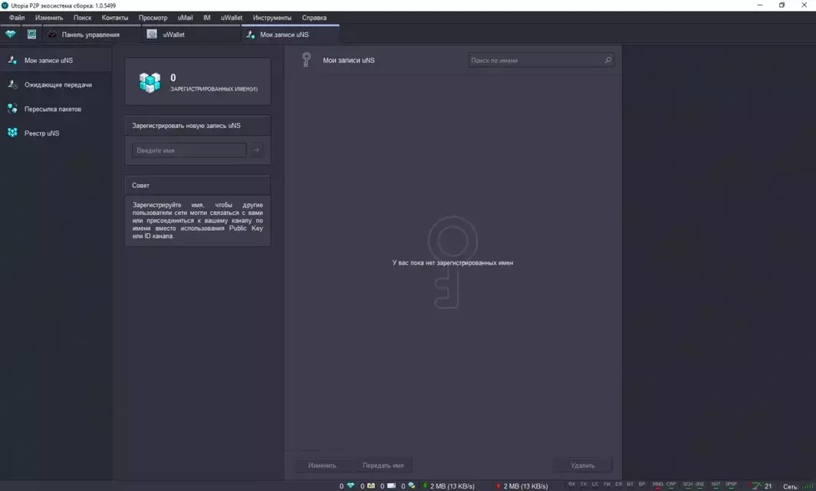Screen dimensions: 816x491
Task: Click the Изменить button at the bottom
Action: click(x=322, y=466)
